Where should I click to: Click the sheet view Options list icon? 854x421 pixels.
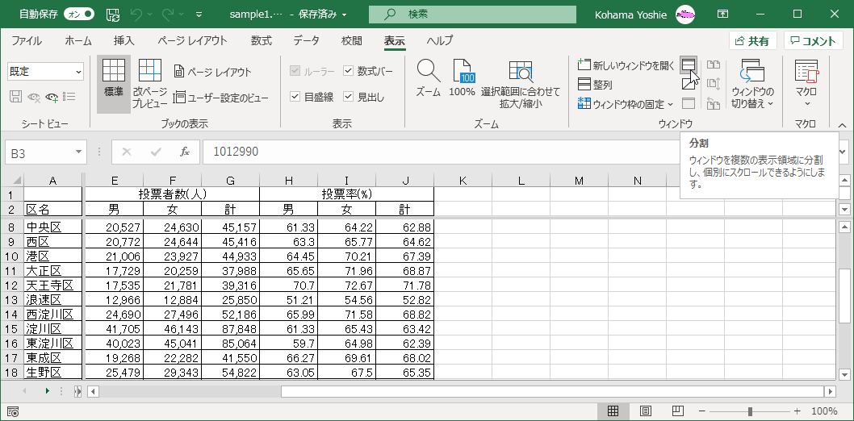tap(69, 98)
